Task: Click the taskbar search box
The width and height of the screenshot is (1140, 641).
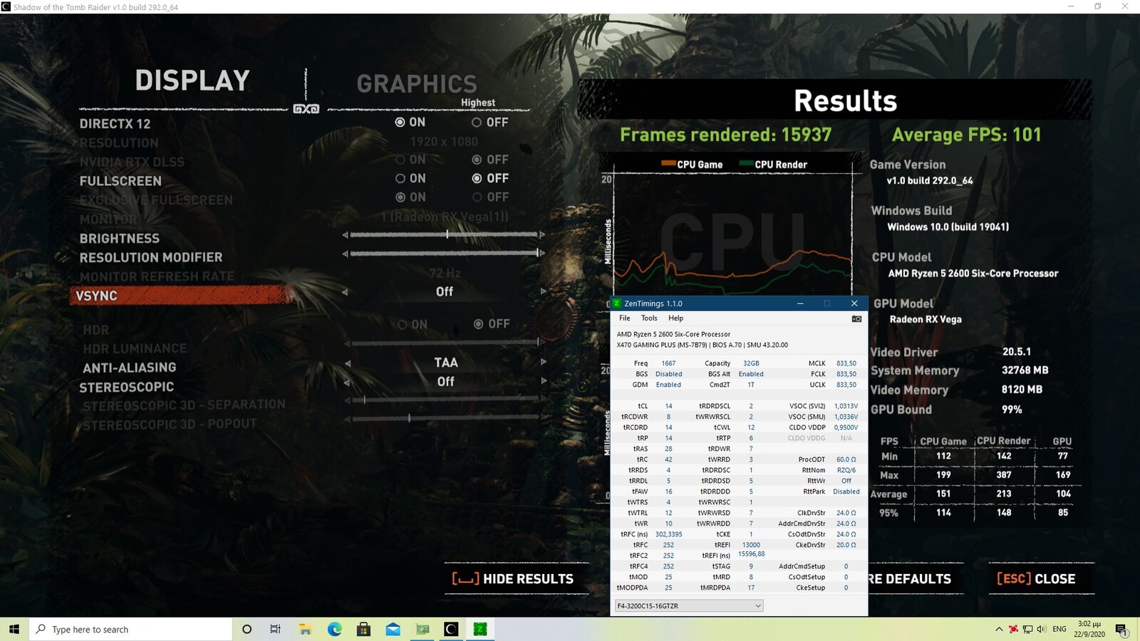Action: (131, 629)
